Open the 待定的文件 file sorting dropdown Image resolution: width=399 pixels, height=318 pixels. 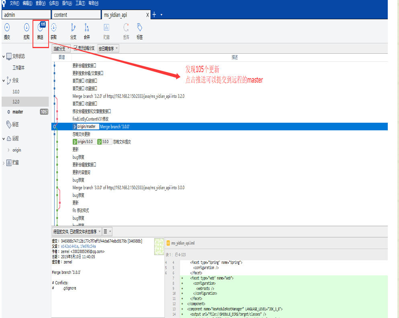pyautogui.click(x=76, y=231)
